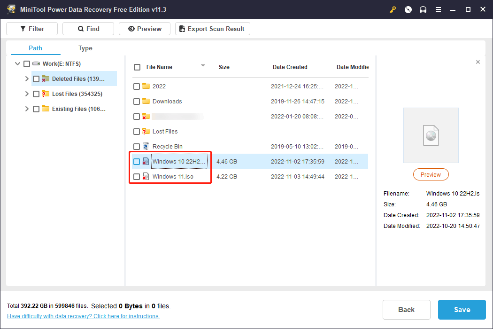Viewport: 493px width, 329px height.
Task: Select the Windows 10 22H2 file name
Action: pos(179,162)
